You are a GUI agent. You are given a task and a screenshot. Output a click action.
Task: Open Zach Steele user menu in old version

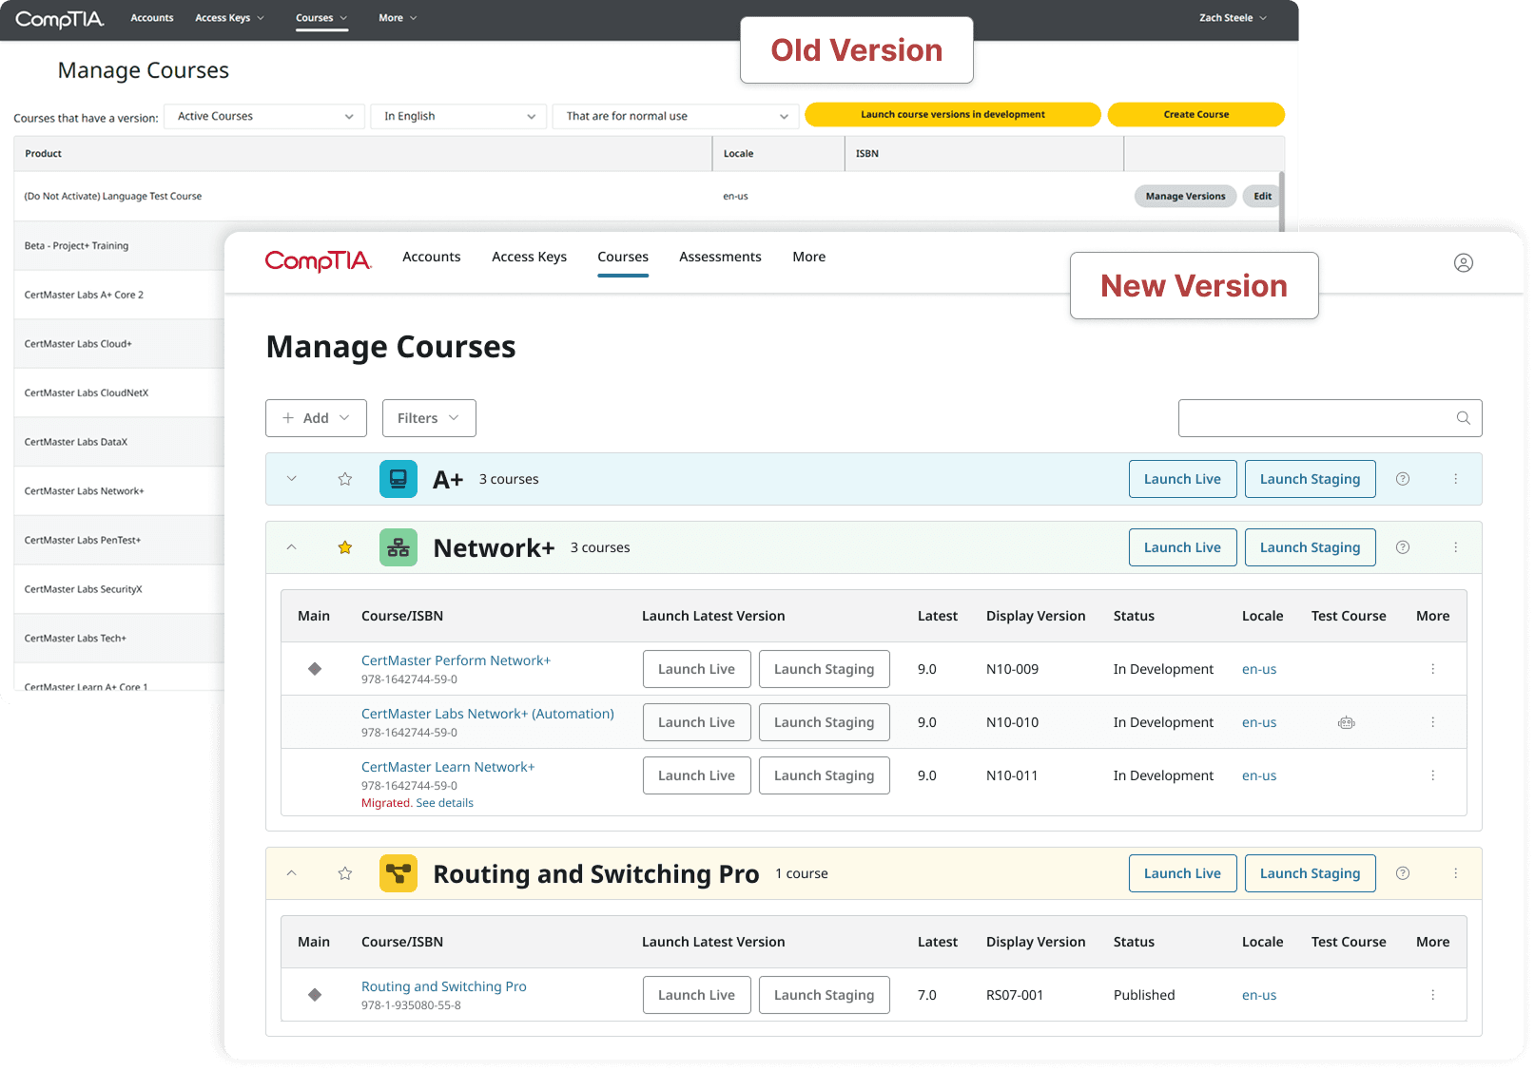(x=1233, y=18)
